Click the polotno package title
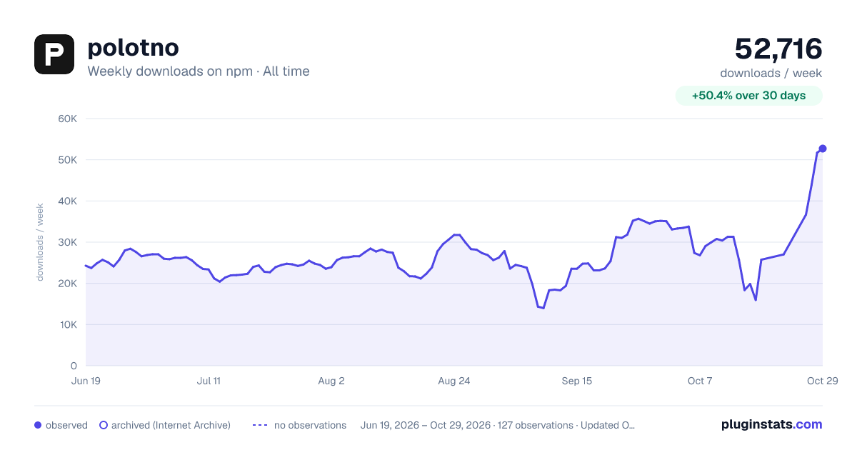The width and height of the screenshot is (857, 450). (133, 48)
